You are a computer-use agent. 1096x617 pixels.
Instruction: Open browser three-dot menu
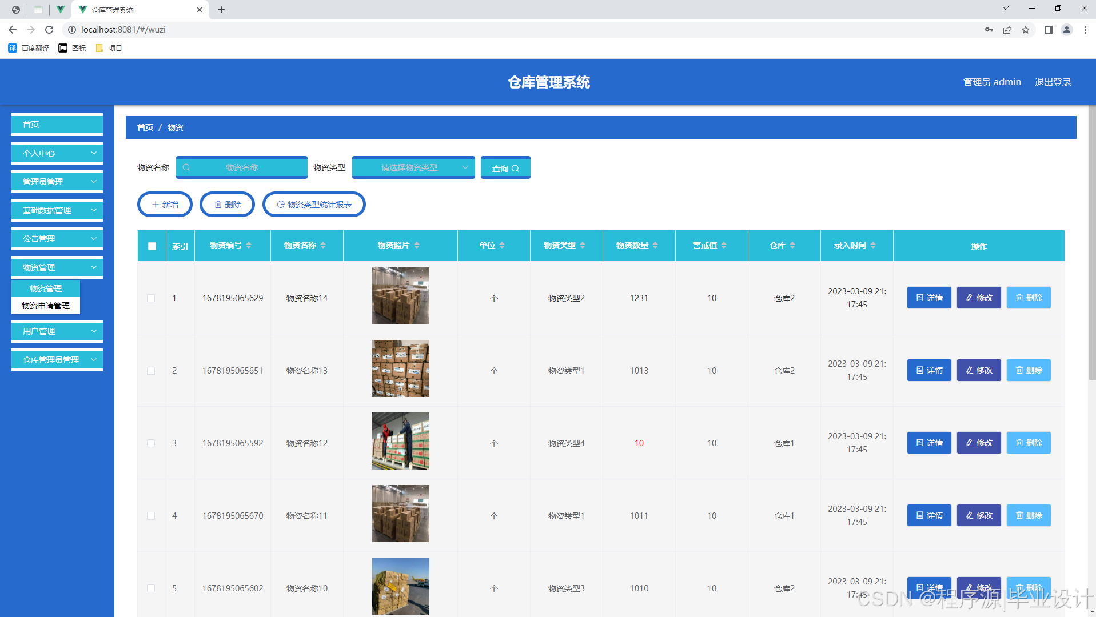coord(1085,30)
